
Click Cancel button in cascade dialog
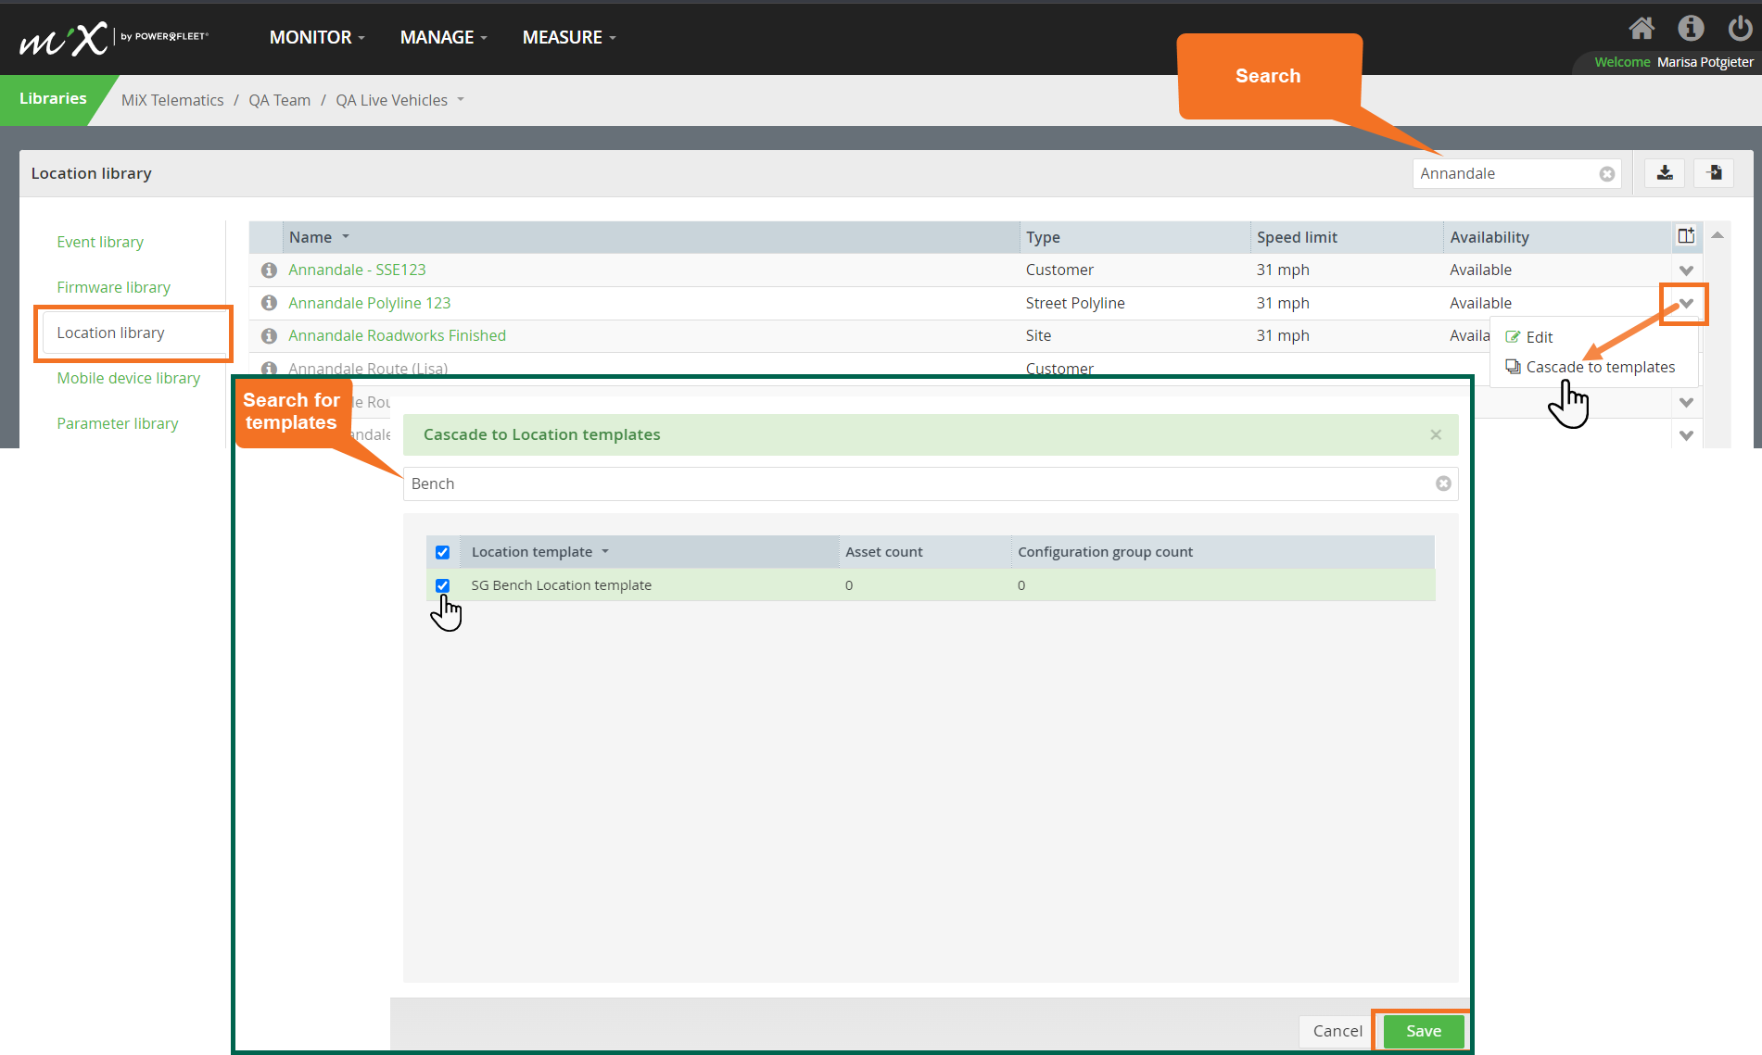point(1337,1031)
